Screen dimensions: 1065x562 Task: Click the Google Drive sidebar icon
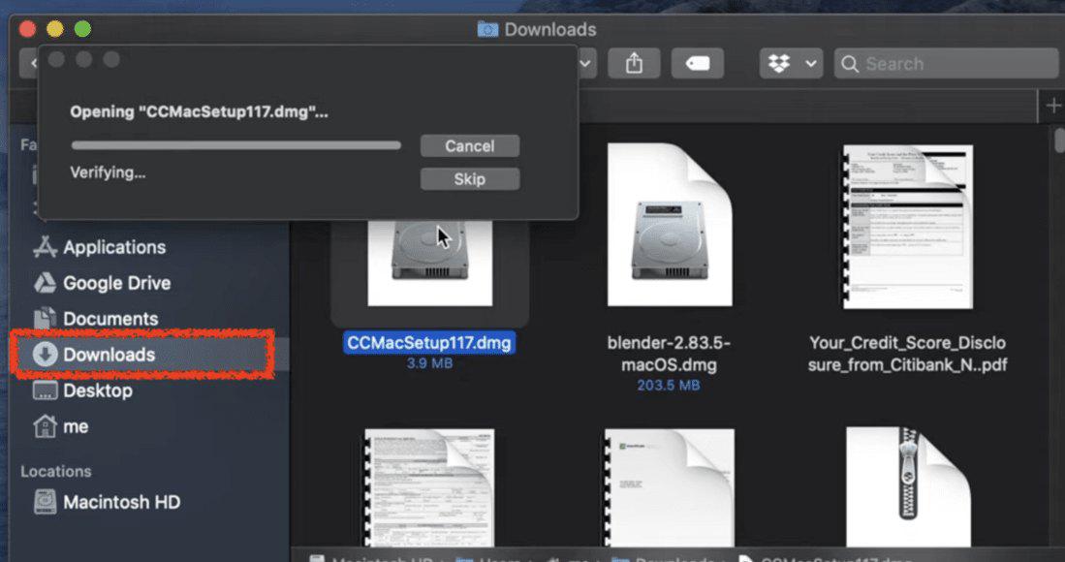pyautogui.click(x=45, y=283)
